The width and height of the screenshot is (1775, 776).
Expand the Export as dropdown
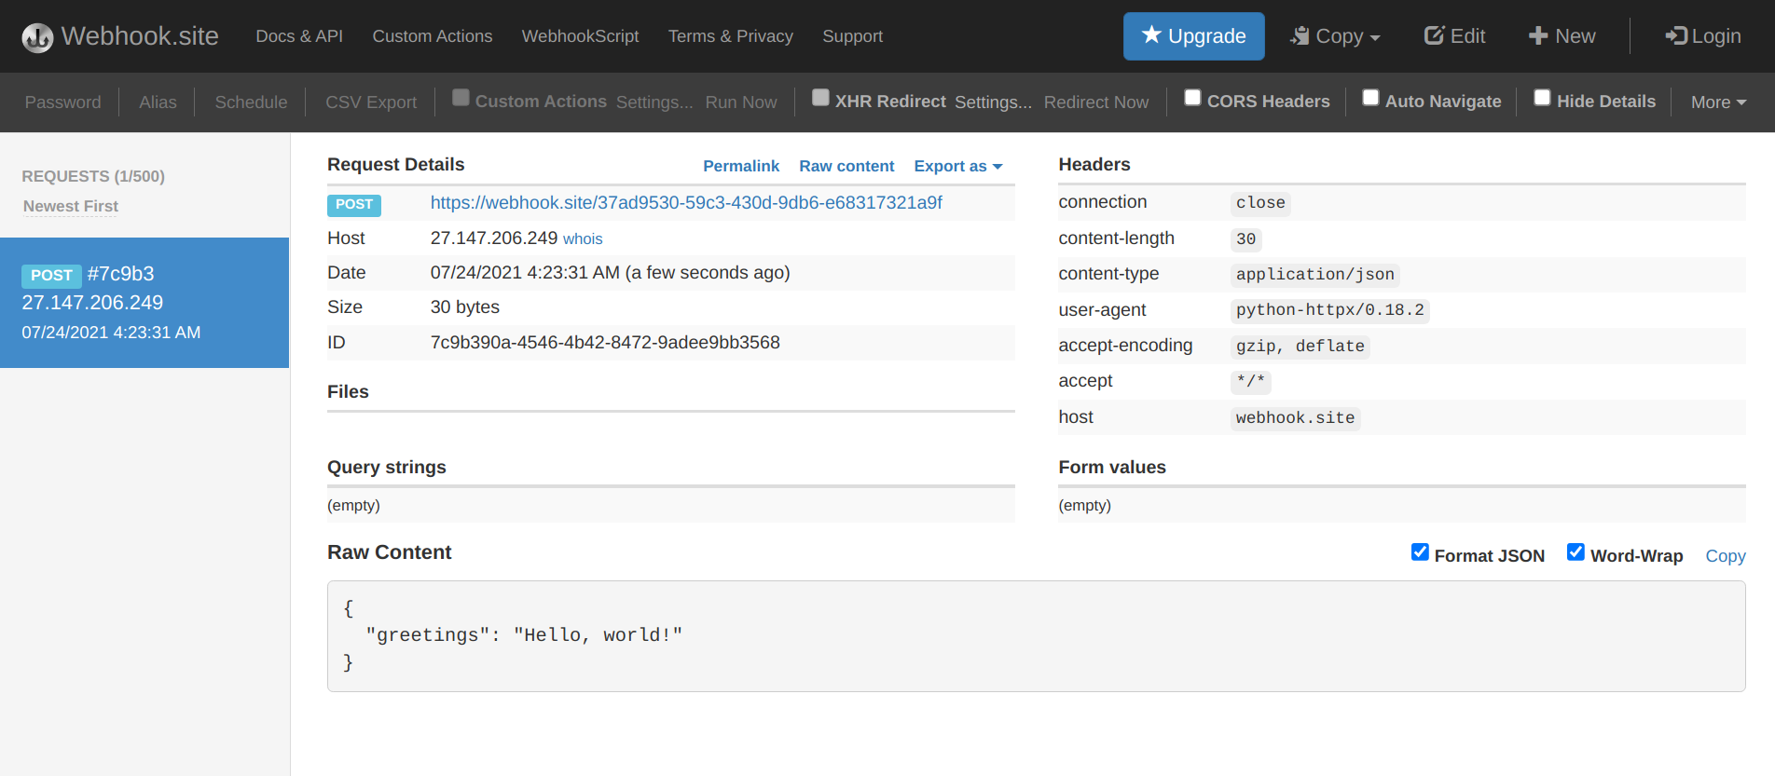click(x=958, y=166)
